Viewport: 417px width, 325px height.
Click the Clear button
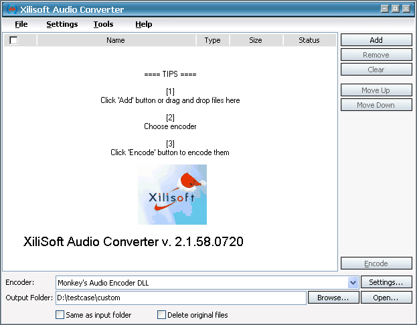[x=376, y=70]
